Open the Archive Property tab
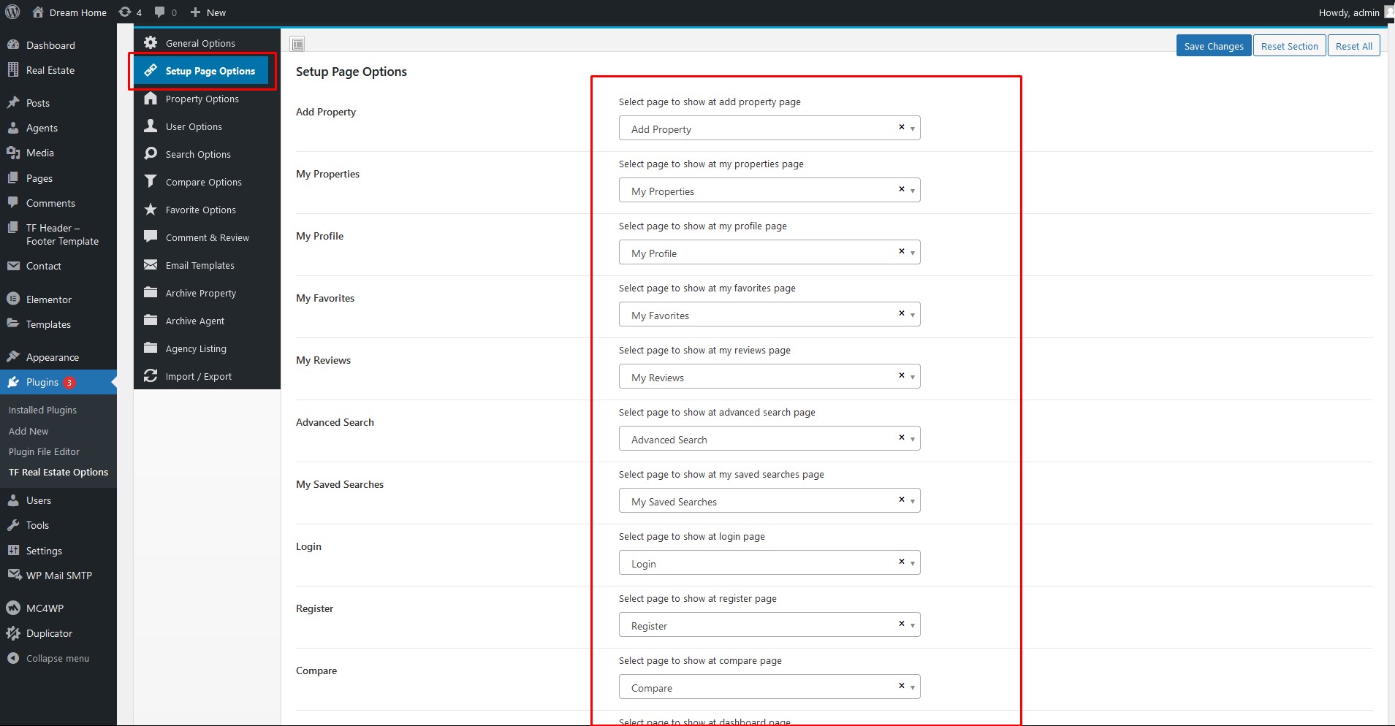 (207, 293)
